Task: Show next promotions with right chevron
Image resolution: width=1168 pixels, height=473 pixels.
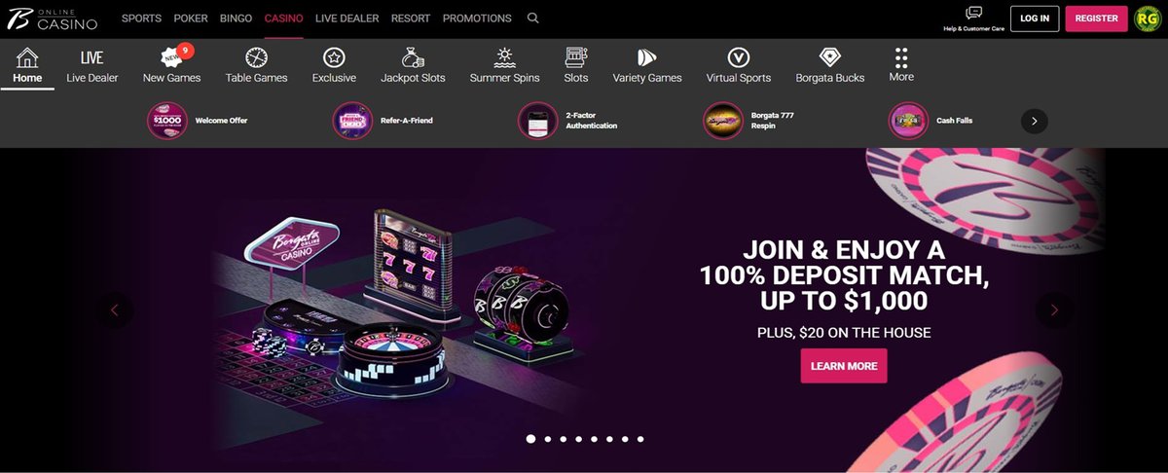Action: pyautogui.click(x=1035, y=121)
